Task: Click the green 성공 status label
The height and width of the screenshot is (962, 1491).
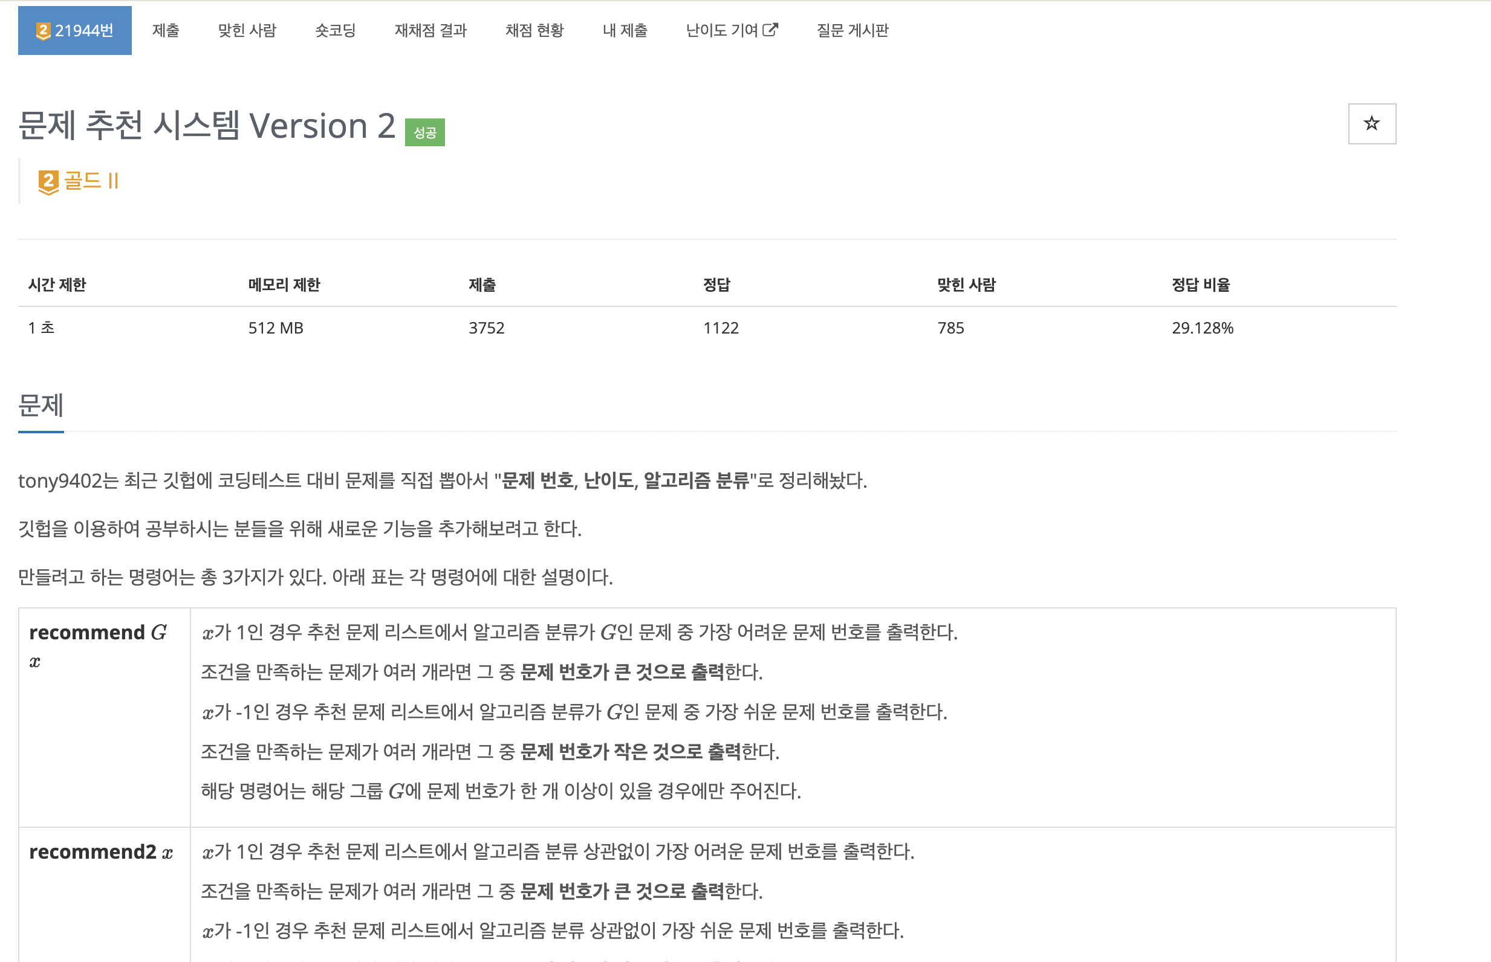Action: [424, 132]
